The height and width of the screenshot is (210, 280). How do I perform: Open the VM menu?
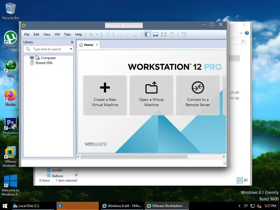click(57, 34)
